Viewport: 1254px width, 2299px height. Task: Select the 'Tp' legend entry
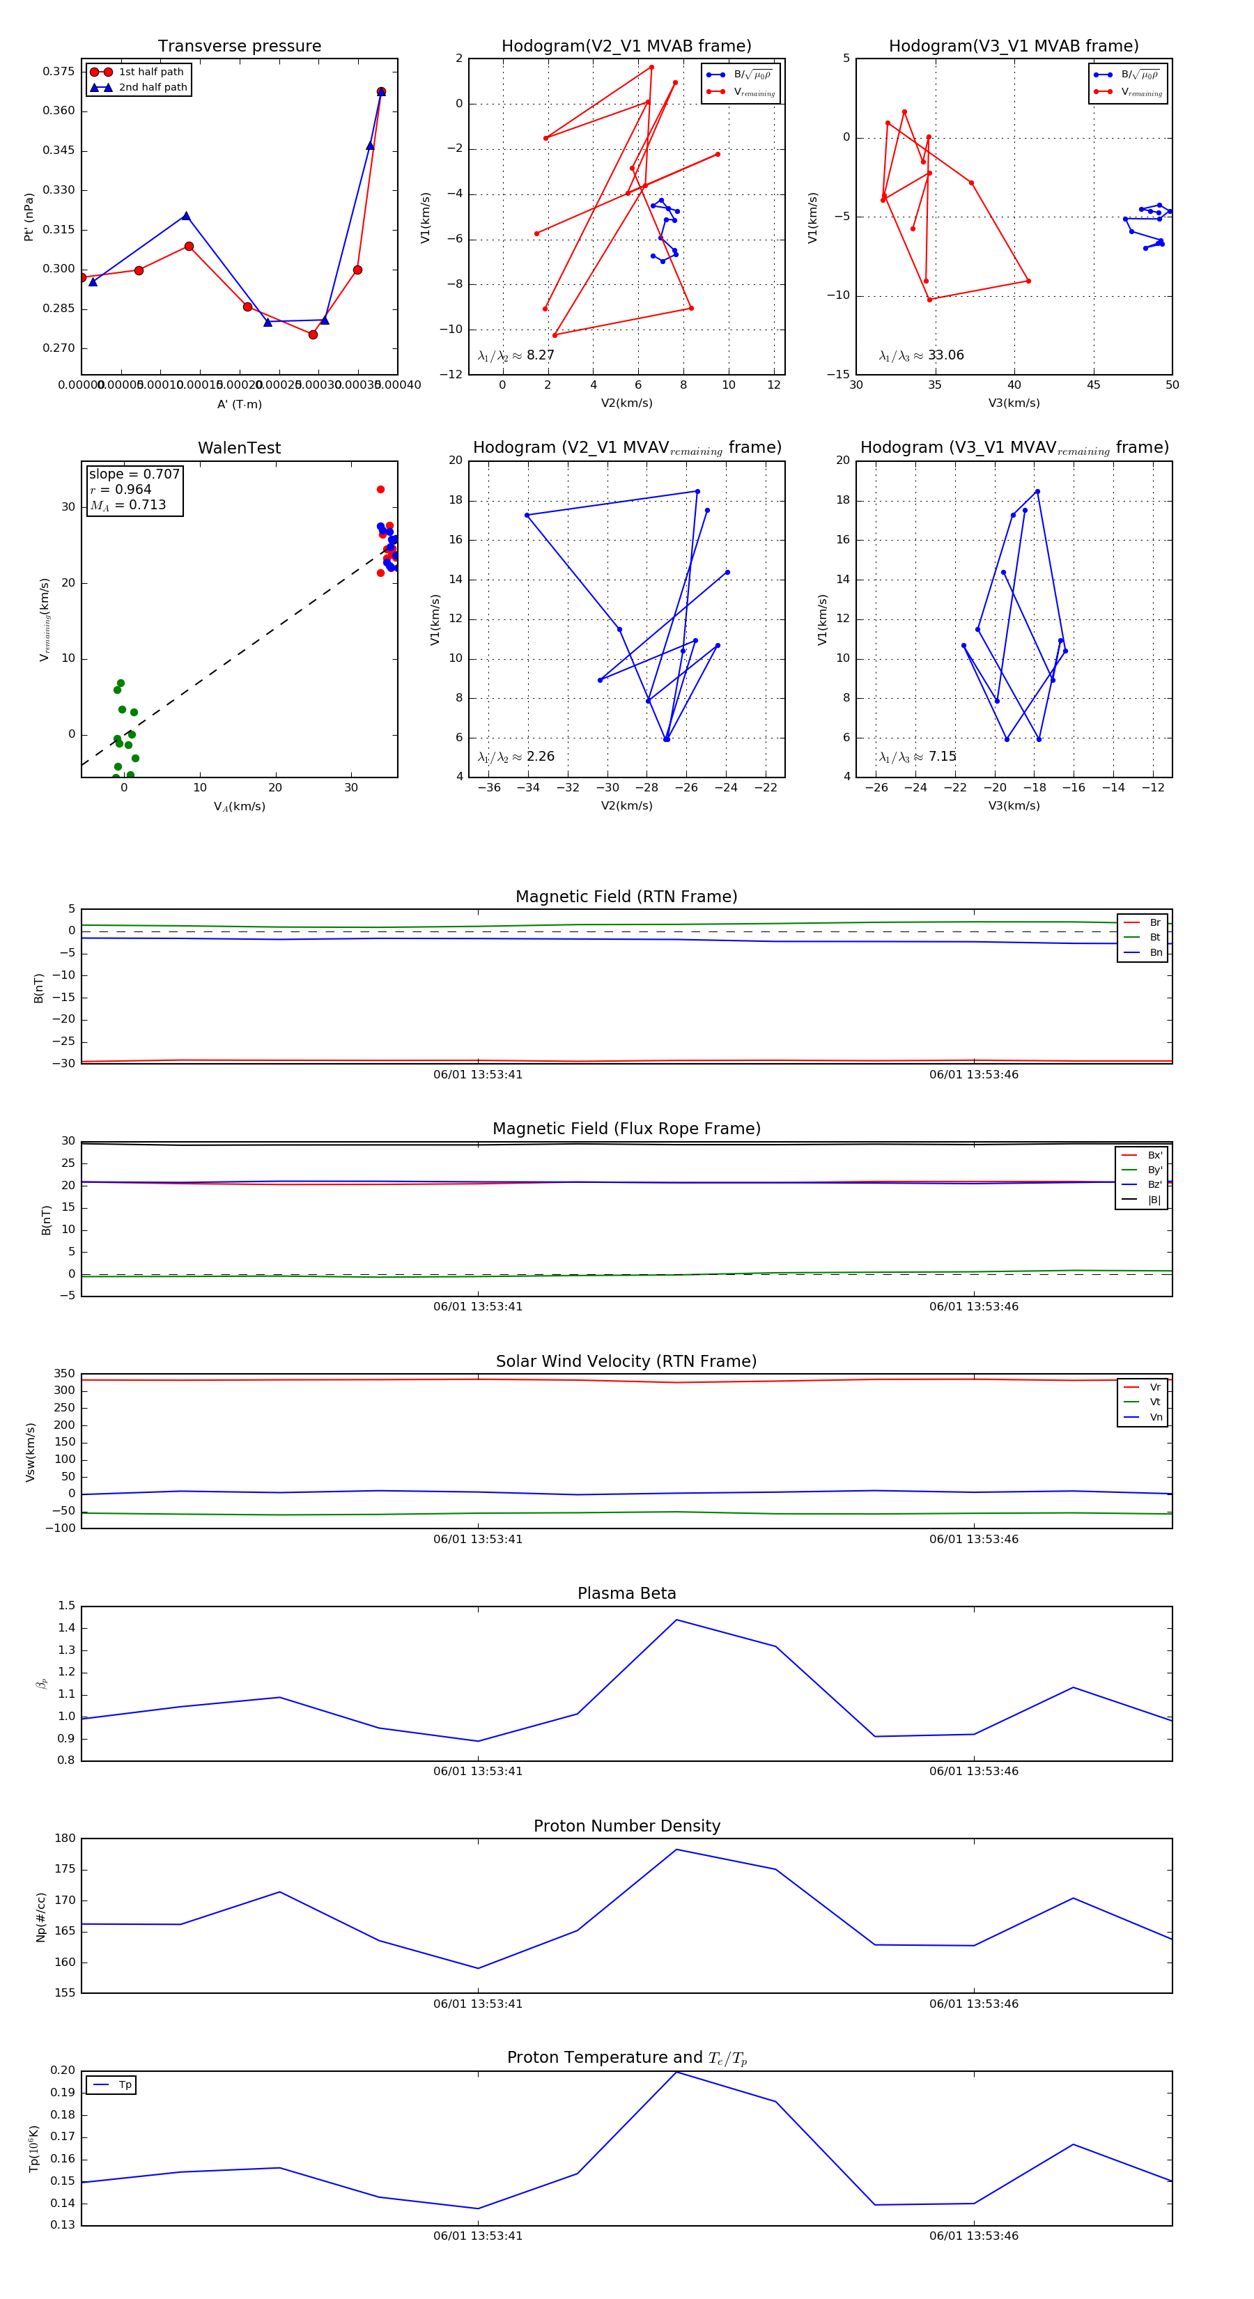(111, 2085)
